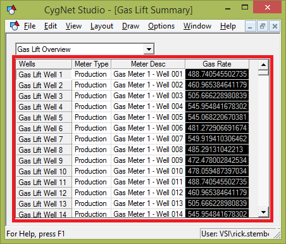This screenshot has height=244, width=286.
Task: Click the grid scroll down arrow
Action: coord(263,212)
